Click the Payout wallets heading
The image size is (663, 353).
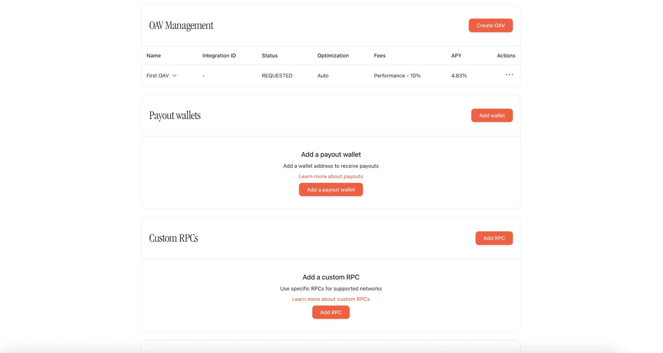175,116
